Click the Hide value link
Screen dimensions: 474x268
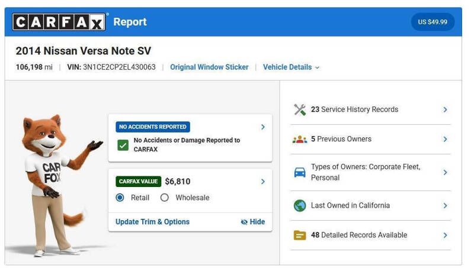click(x=253, y=222)
